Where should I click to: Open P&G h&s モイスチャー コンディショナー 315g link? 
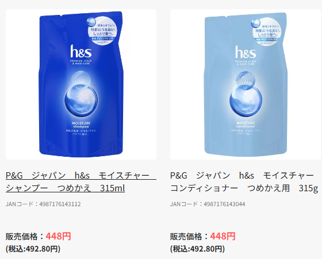[244, 182]
